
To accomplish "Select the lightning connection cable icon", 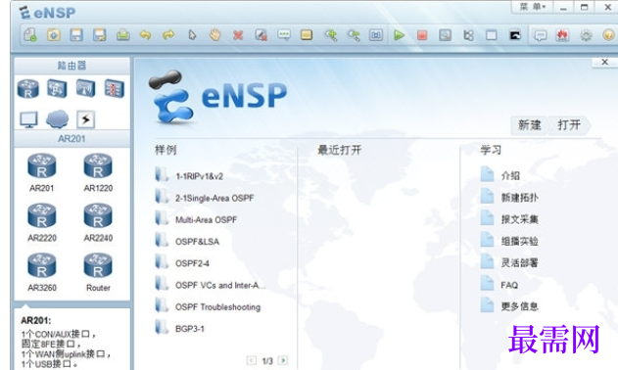I will click(85, 119).
